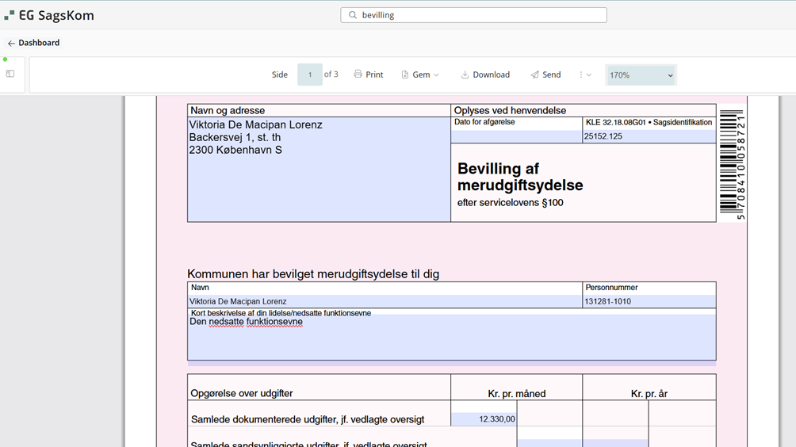Click the Send paper plane icon
This screenshot has width=796, height=447.
[534, 74]
